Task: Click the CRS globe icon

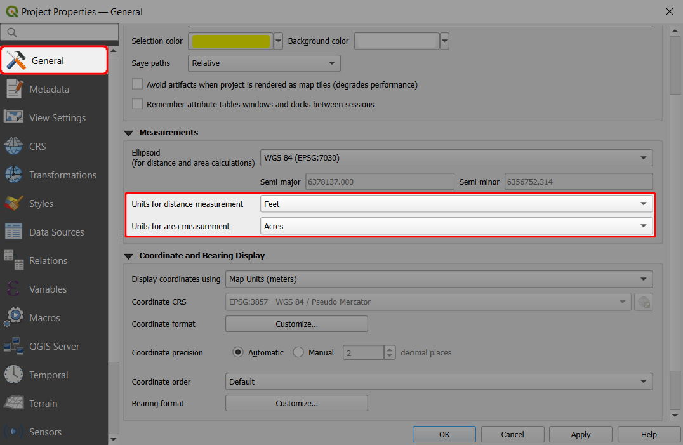Action: click(x=13, y=146)
